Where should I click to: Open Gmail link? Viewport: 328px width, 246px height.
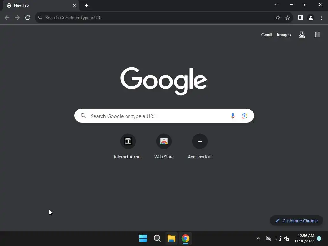click(x=267, y=35)
